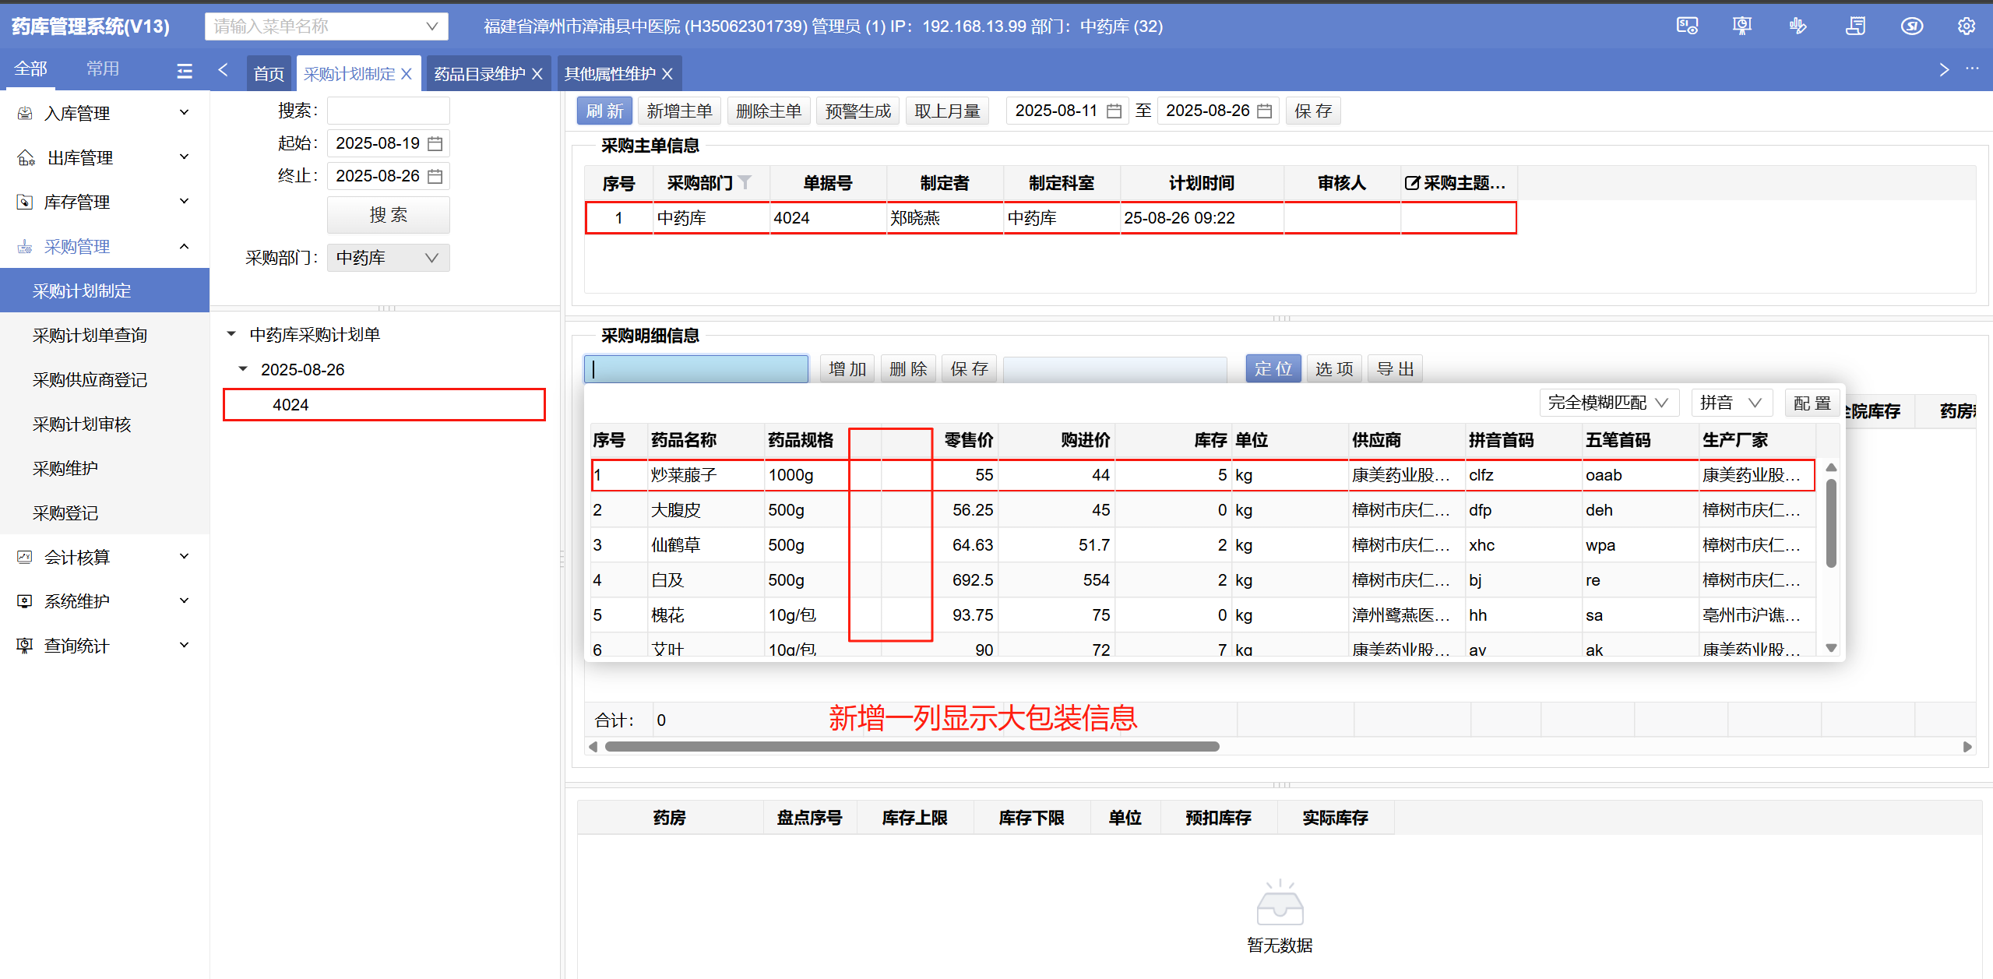Viewport: 1993px width, 979px height.
Task: Open 采购计划审核 in the sidebar
Action: click(x=82, y=424)
